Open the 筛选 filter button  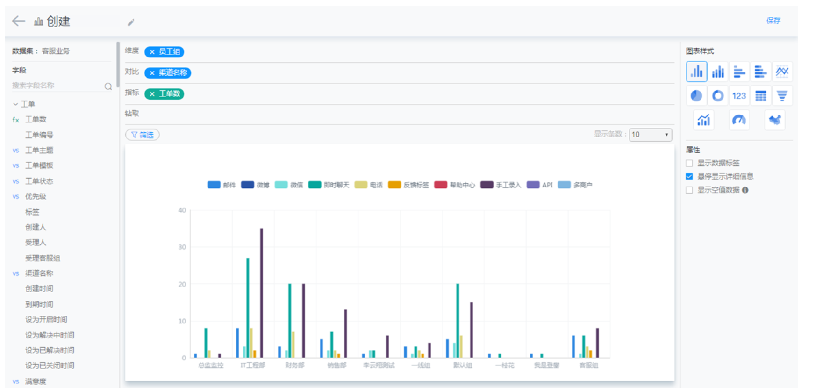(143, 135)
